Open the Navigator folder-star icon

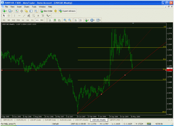[26, 11]
